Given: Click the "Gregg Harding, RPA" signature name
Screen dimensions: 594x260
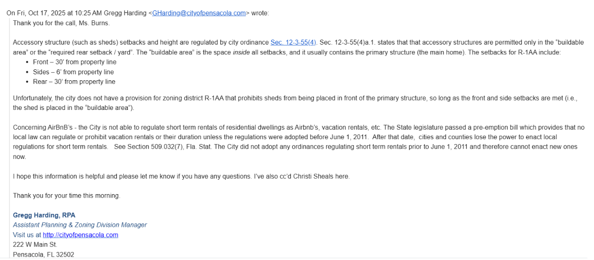Looking at the screenshot, I should coord(44,215).
